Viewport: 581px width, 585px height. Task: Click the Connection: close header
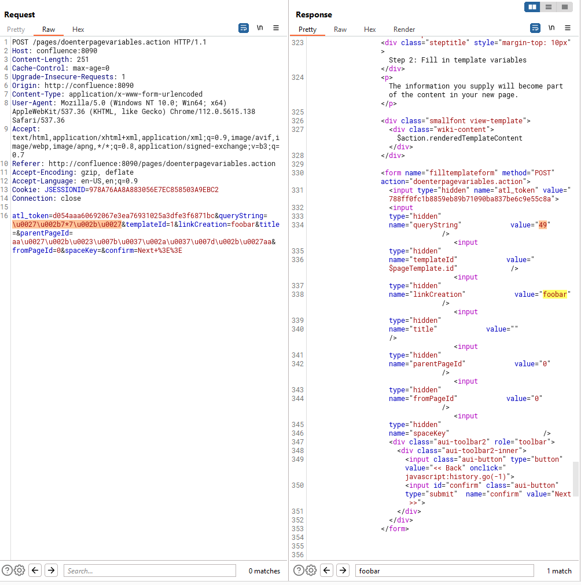pyautogui.click(x=46, y=198)
